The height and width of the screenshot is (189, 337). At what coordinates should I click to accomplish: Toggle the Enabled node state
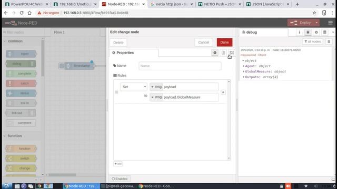(x=120, y=178)
